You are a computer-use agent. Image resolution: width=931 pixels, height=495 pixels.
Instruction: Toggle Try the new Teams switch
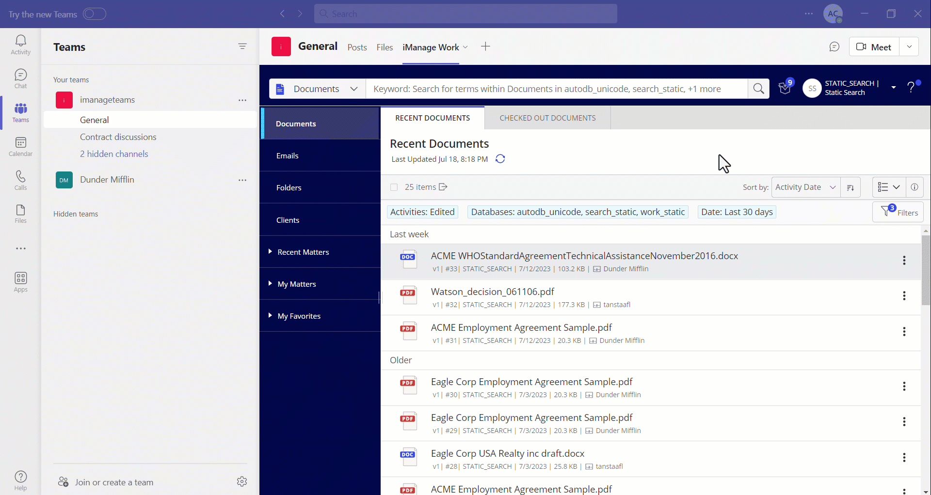(x=95, y=14)
